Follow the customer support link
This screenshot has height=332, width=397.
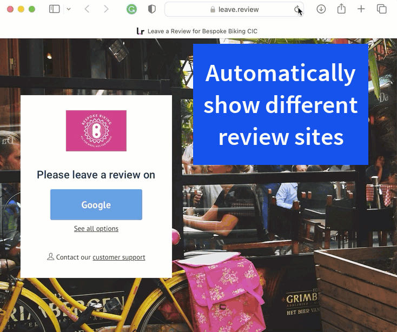pyautogui.click(x=118, y=257)
